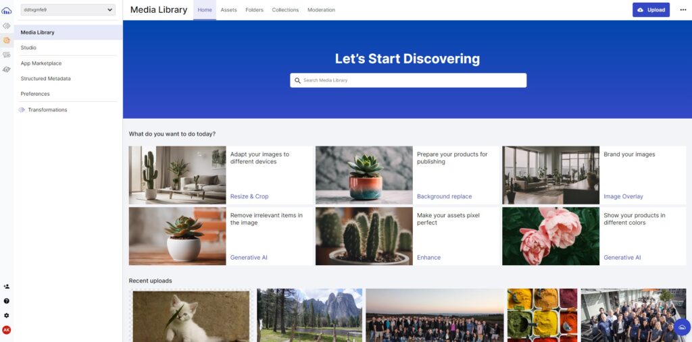Click the floating cloud chat button at bottom right
The width and height of the screenshot is (692, 342).
683,327
